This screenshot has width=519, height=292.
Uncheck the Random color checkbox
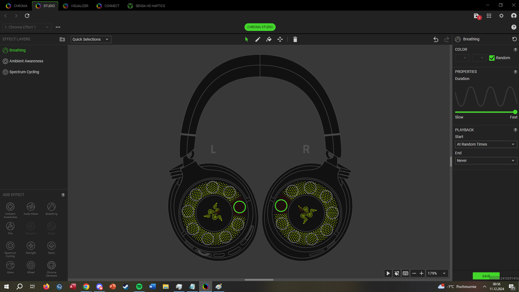492,58
